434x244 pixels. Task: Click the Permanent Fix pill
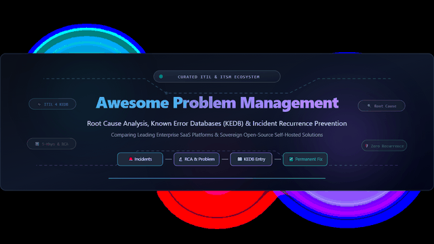305,159
